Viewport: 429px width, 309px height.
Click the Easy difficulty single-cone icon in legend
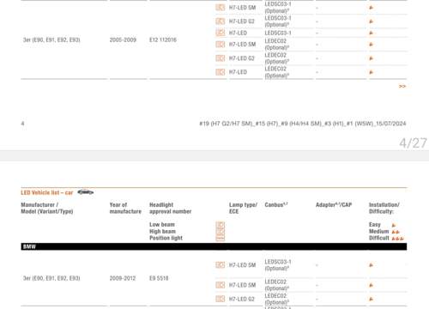point(394,225)
